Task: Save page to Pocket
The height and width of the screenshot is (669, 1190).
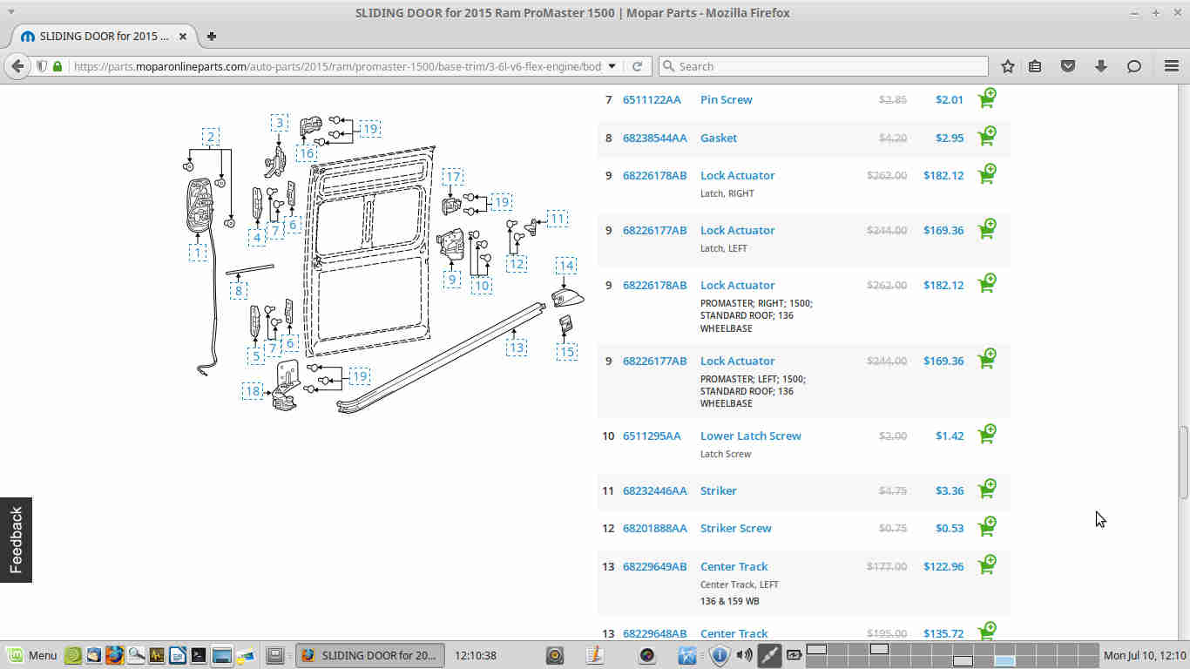Action: click(1068, 66)
